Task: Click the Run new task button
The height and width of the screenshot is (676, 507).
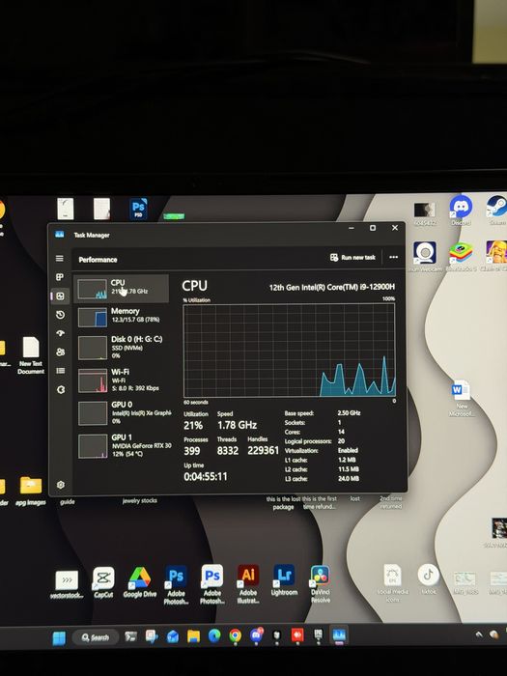Action: pos(352,258)
